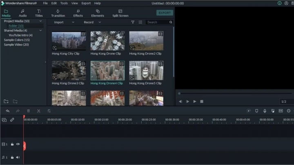Click the add track manager icon
The width and height of the screenshot is (294, 165).
(4, 120)
